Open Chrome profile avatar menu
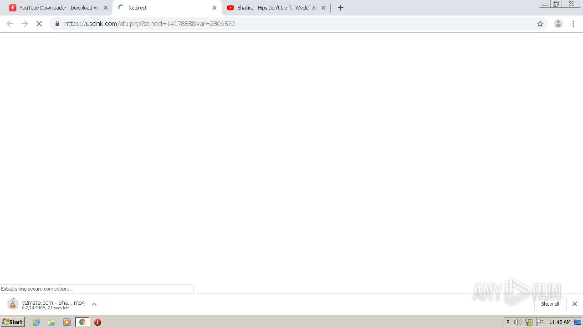Viewport: 583px width, 328px height. (558, 24)
